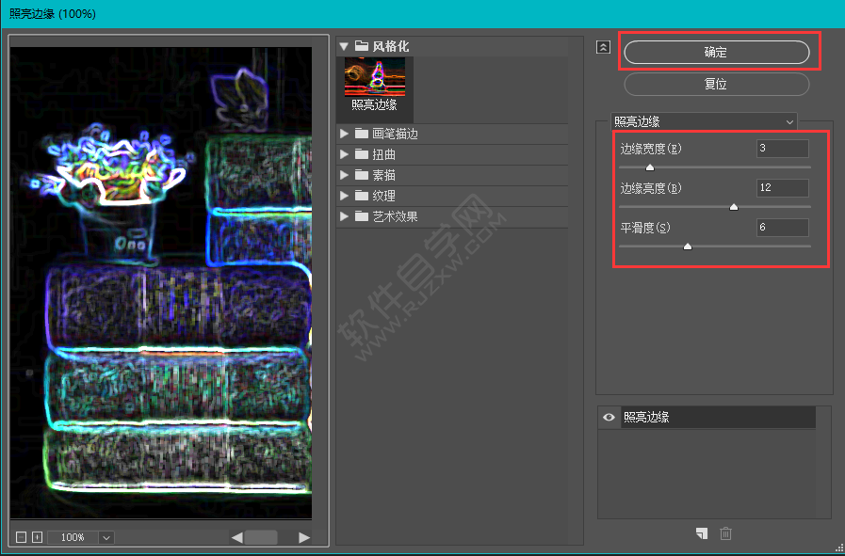Click the 100% zoom value field
Screen dimensions: 845x556
tap(73, 537)
